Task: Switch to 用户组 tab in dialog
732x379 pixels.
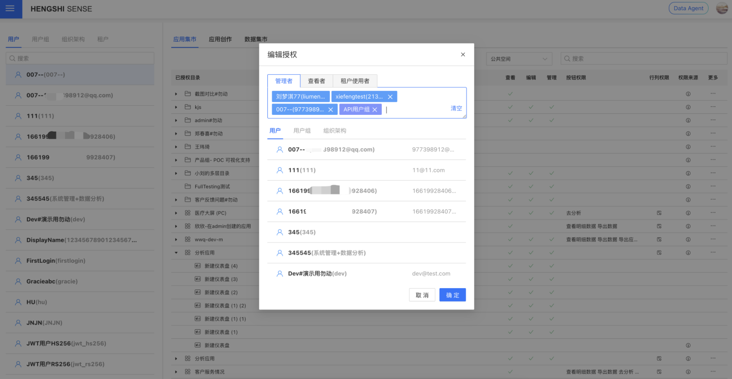Action: pos(302,131)
